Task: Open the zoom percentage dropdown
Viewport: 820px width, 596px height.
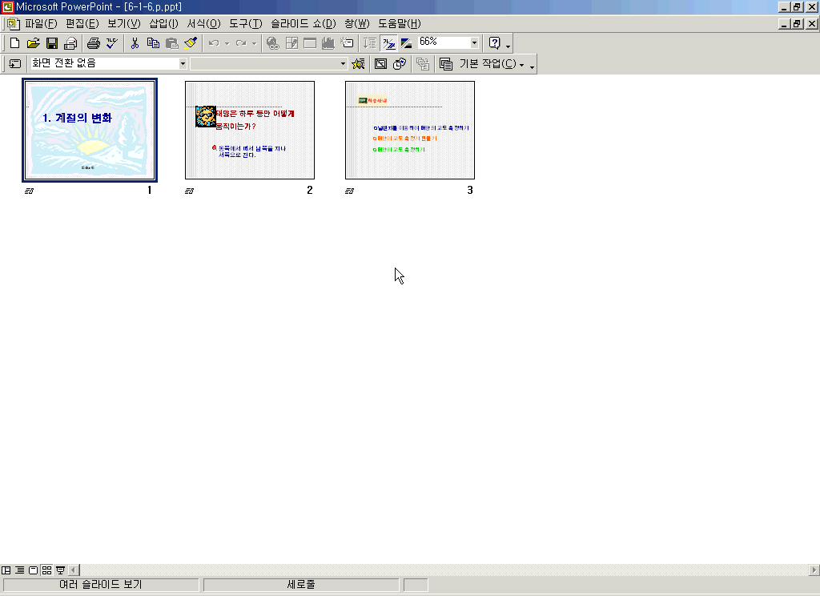Action: (474, 43)
